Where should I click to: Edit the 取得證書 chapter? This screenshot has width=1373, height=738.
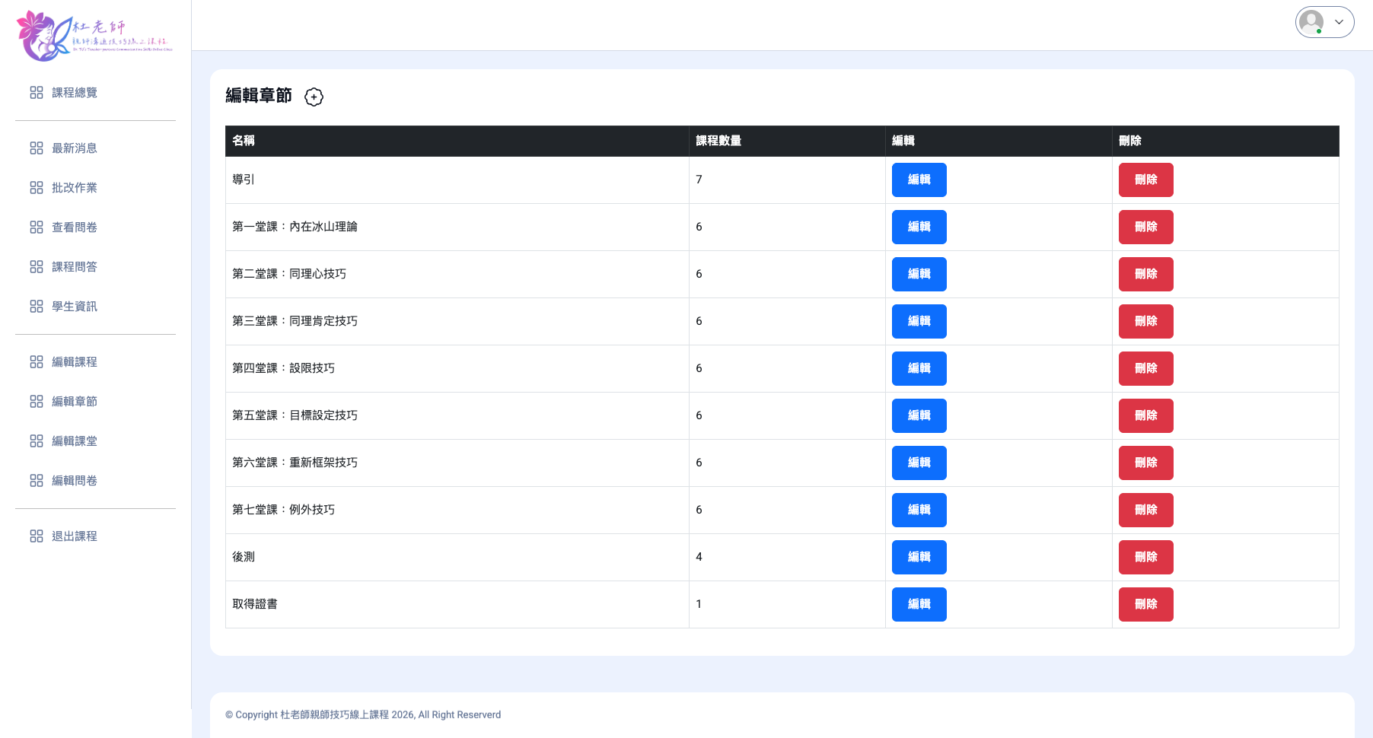point(919,605)
